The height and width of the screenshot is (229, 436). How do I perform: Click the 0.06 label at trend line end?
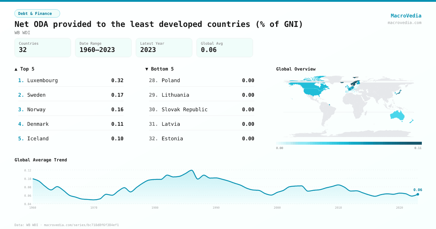417,190
